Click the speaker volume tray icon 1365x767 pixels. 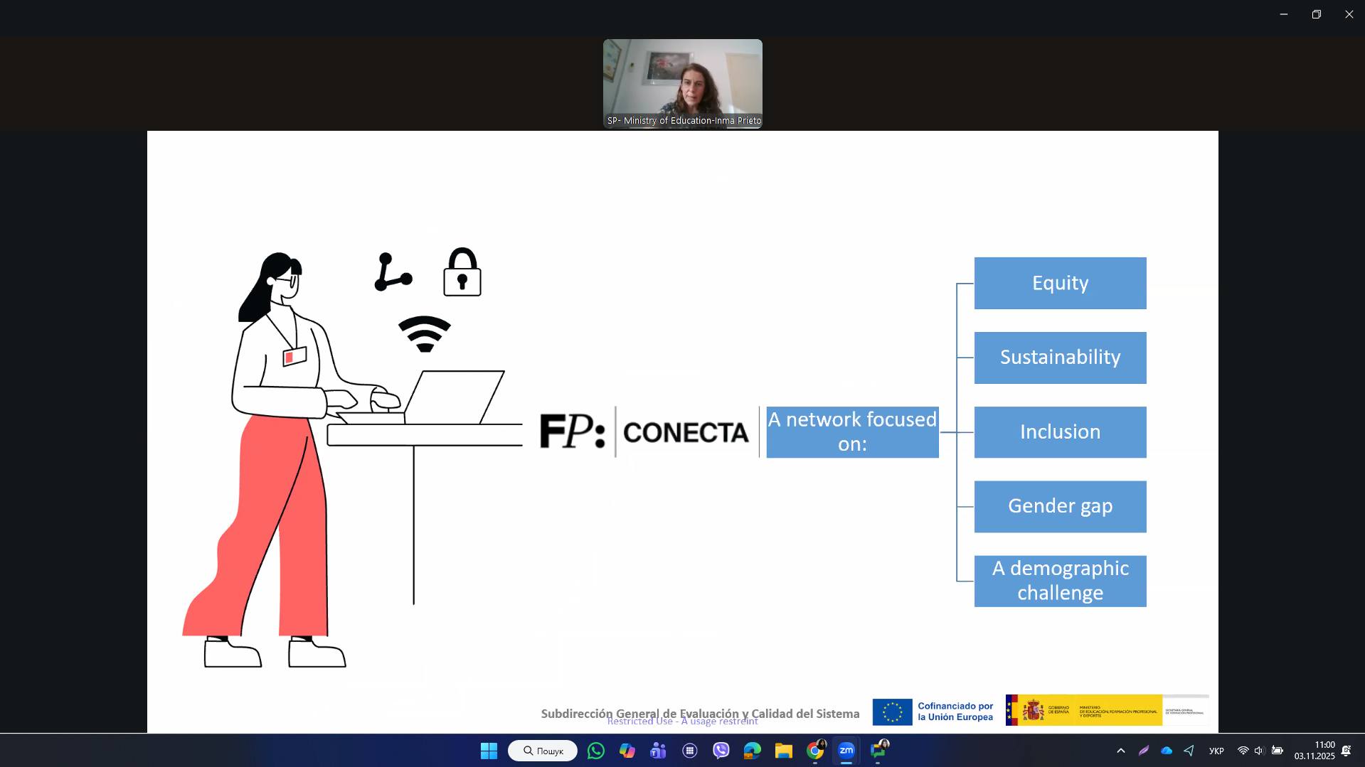click(x=1259, y=751)
